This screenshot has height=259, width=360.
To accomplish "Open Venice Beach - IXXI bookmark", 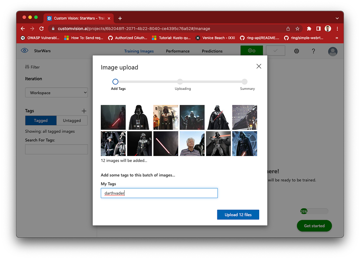I will click(215, 38).
